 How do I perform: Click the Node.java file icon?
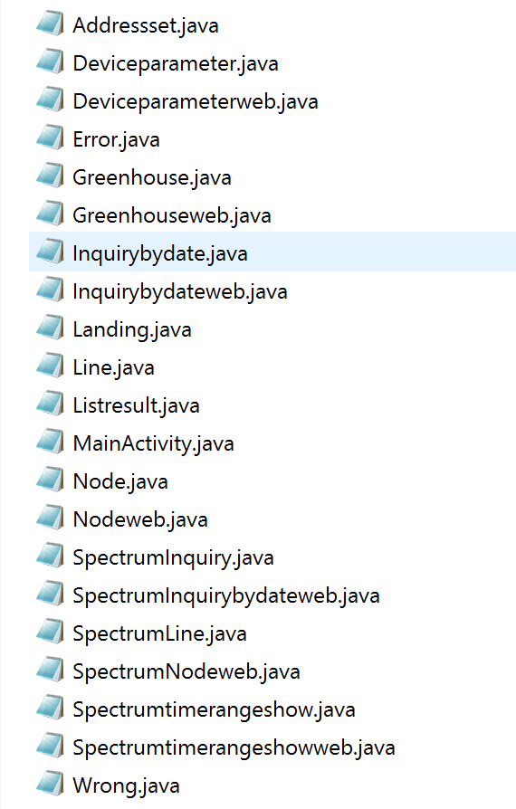51,481
